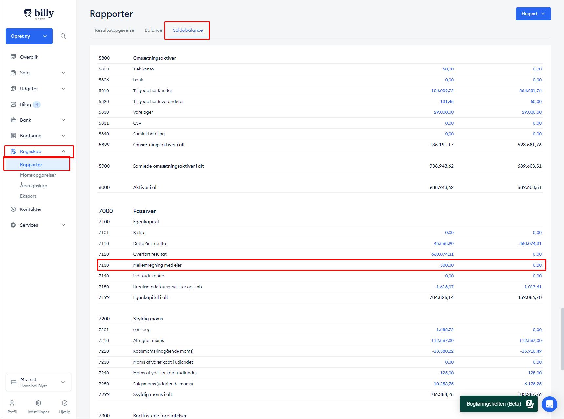Expand the Bank menu chevron
564x419 pixels.
63,120
